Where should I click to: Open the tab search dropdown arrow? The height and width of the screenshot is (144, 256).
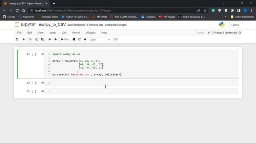(224, 3)
